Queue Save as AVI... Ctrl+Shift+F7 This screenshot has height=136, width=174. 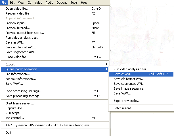click(141, 74)
